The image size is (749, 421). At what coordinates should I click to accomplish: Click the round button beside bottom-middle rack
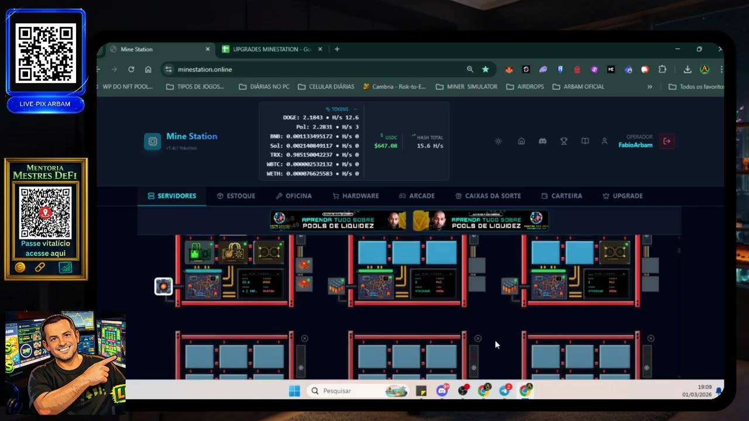[x=473, y=367]
